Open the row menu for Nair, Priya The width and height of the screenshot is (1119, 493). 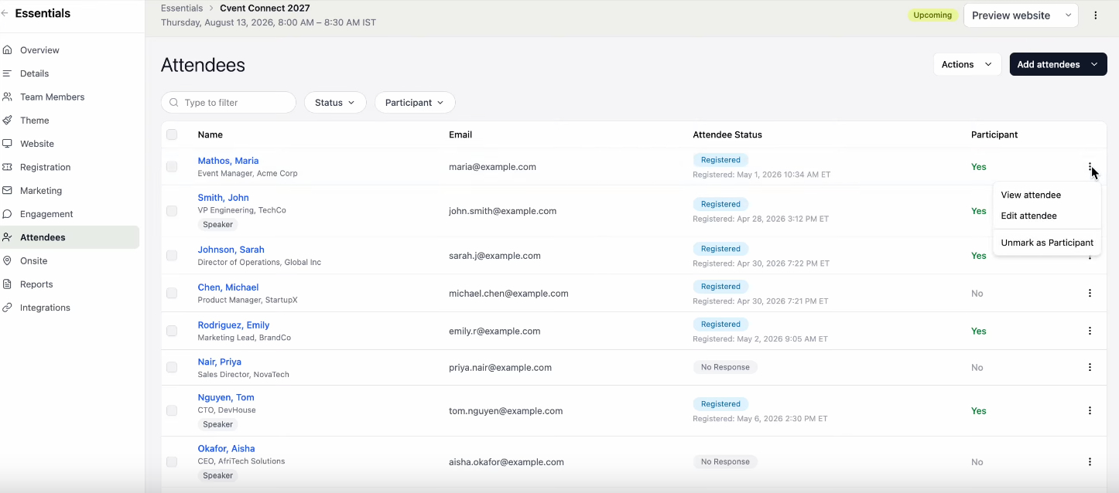[x=1090, y=368]
